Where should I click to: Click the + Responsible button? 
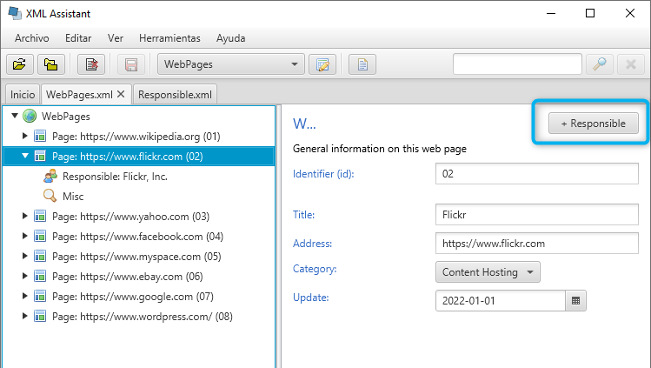click(593, 124)
